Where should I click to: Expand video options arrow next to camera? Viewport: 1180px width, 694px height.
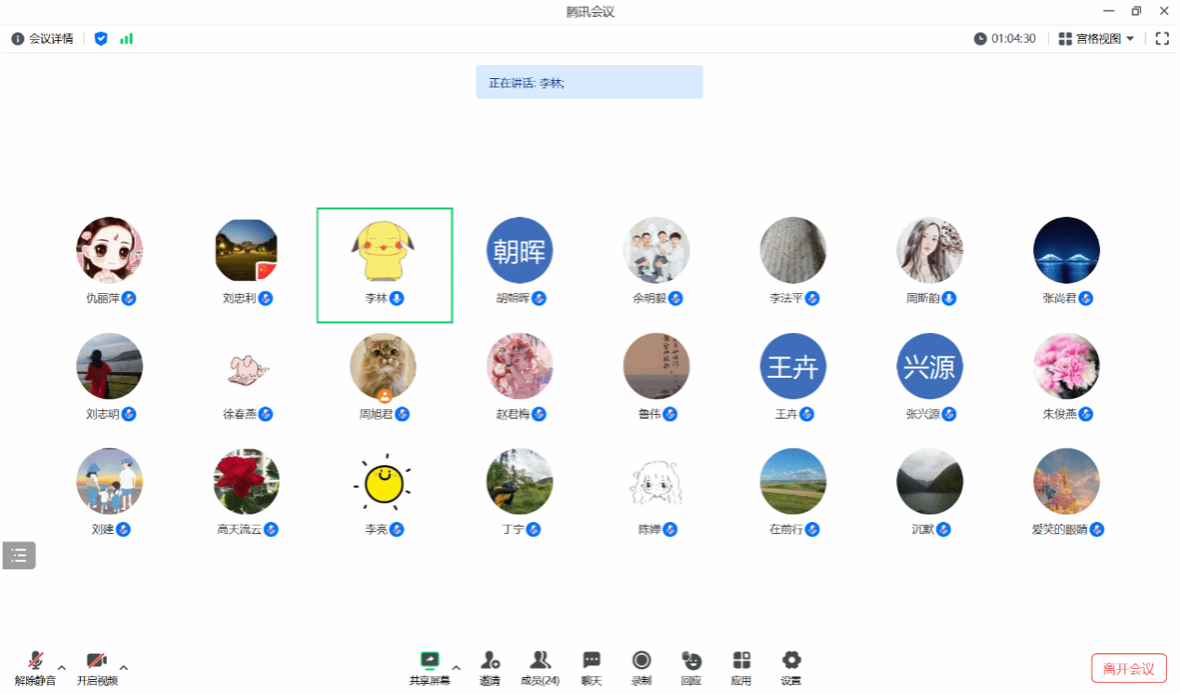(123, 667)
